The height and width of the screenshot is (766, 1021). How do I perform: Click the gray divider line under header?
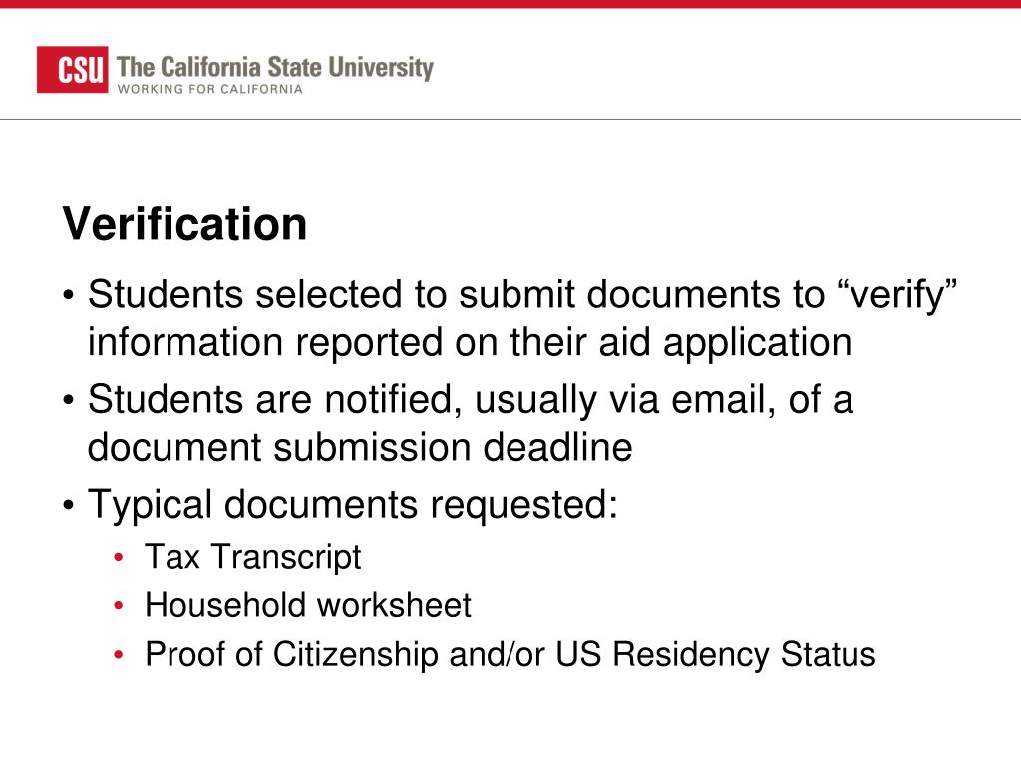tap(510, 119)
